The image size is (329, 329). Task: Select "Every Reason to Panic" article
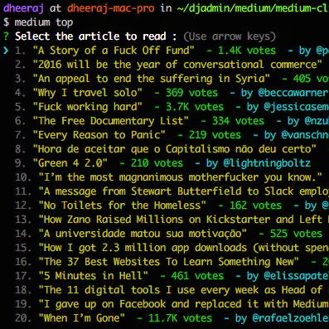tap(99, 135)
